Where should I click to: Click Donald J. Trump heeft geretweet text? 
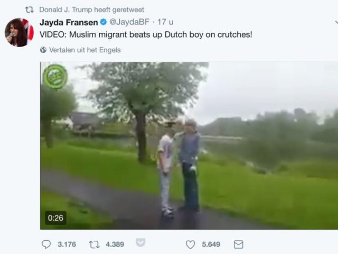click(x=91, y=10)
